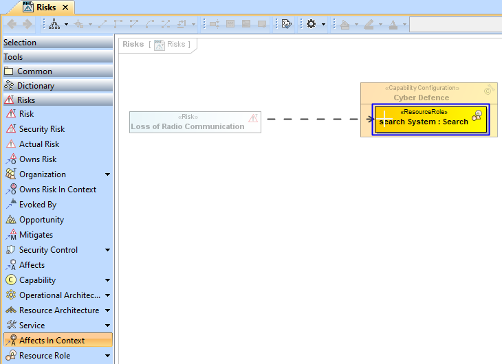Close the Risks diagram tab

pyautogui.click(x=66, y=8)
